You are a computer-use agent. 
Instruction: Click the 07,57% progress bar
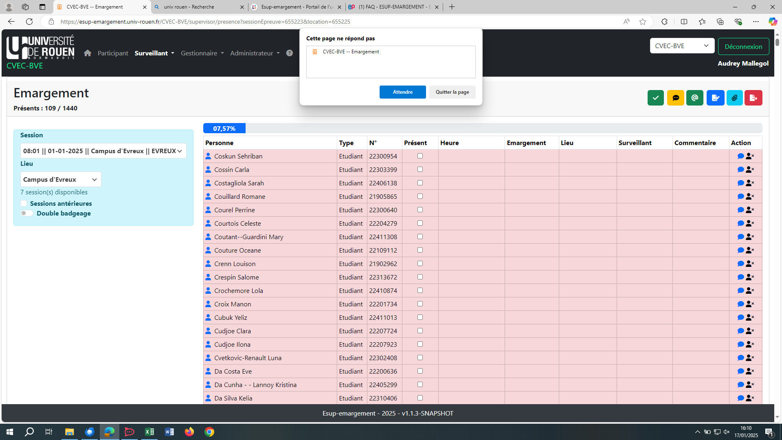tap(224, 128)
